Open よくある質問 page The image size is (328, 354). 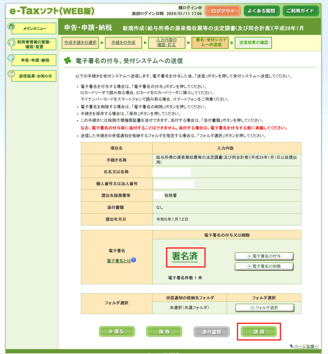point(262,11)
